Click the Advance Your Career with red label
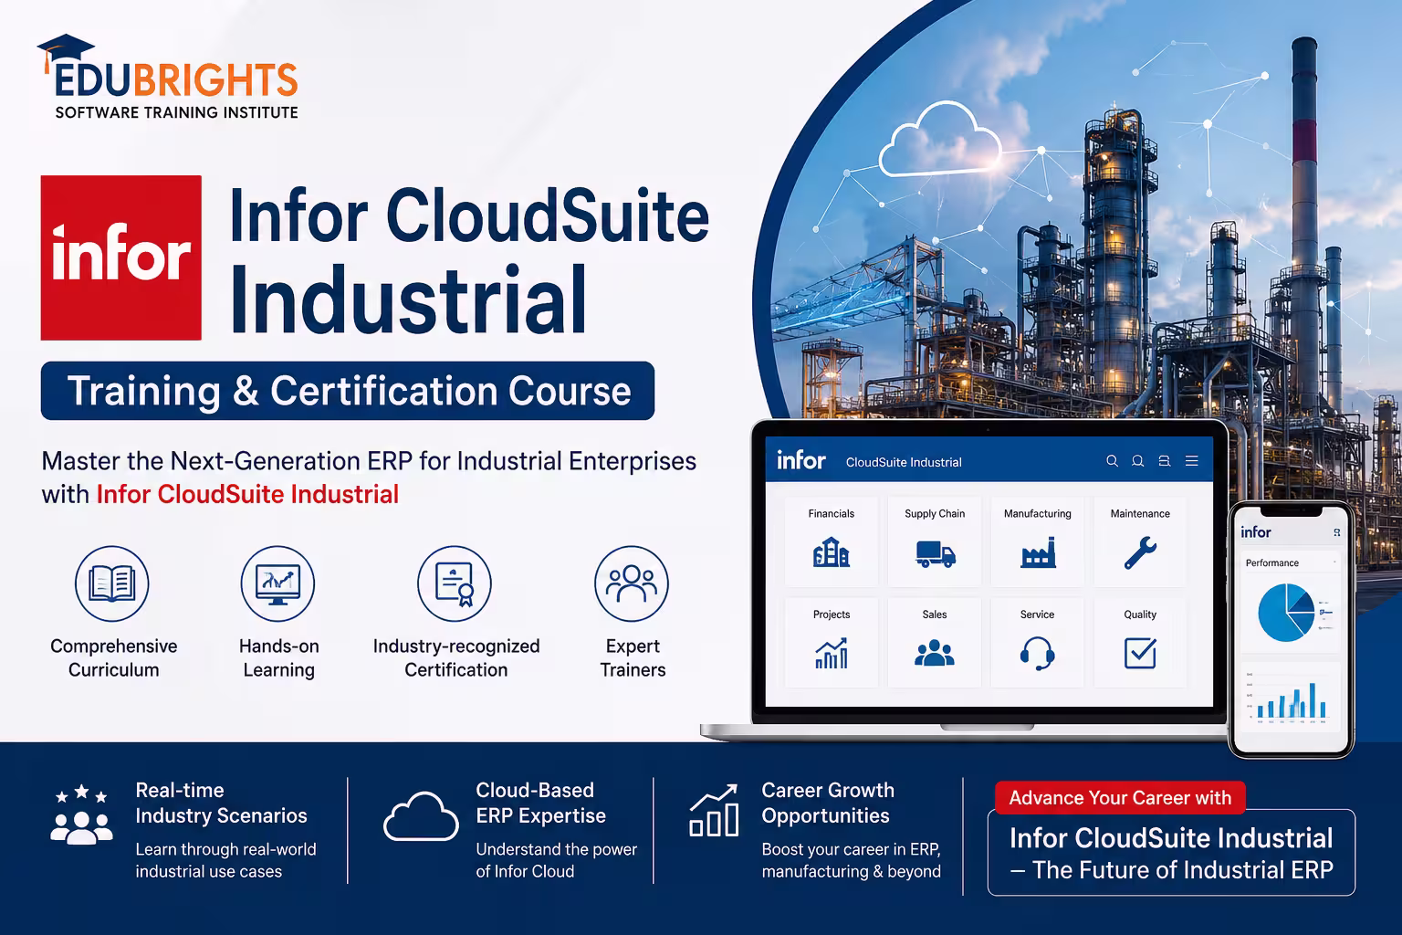Viewport: 1402px width, 935px height. coord(1120,797)
